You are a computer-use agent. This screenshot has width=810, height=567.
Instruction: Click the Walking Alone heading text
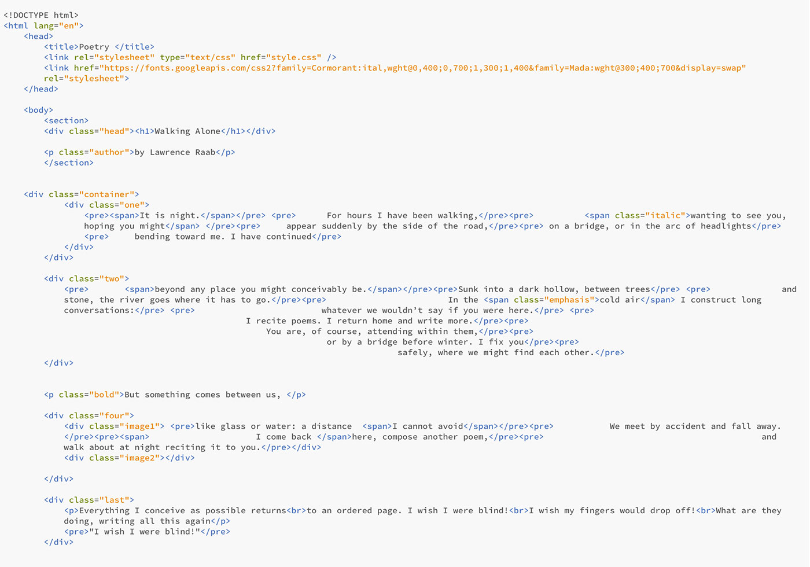(x=187, y=131)
